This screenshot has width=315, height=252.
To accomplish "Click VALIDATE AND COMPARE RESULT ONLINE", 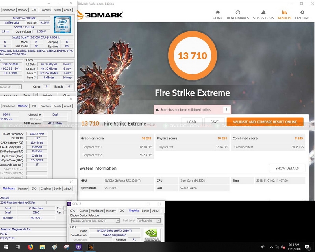I will pos(265,122).
